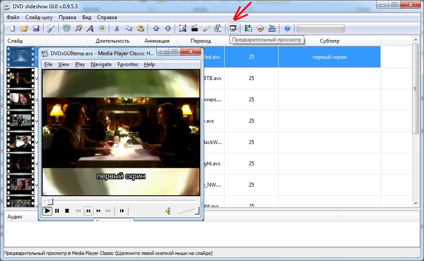Image resolution: width=424 pixels, height=261 pixels.
Task: Open the Справка menu
Action: coord(107,17)
